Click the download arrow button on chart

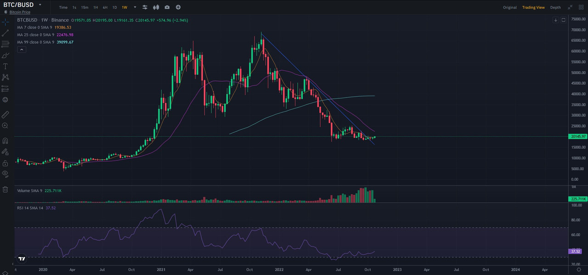click(556, 20)
